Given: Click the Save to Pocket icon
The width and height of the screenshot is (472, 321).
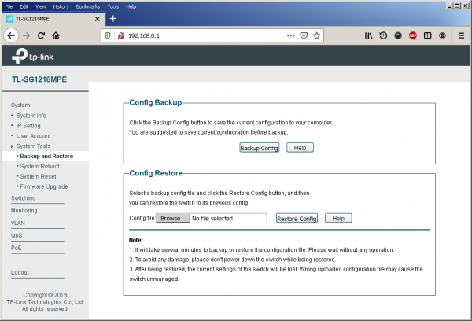Looking at the screenshot, I should [x=303, y=35].
